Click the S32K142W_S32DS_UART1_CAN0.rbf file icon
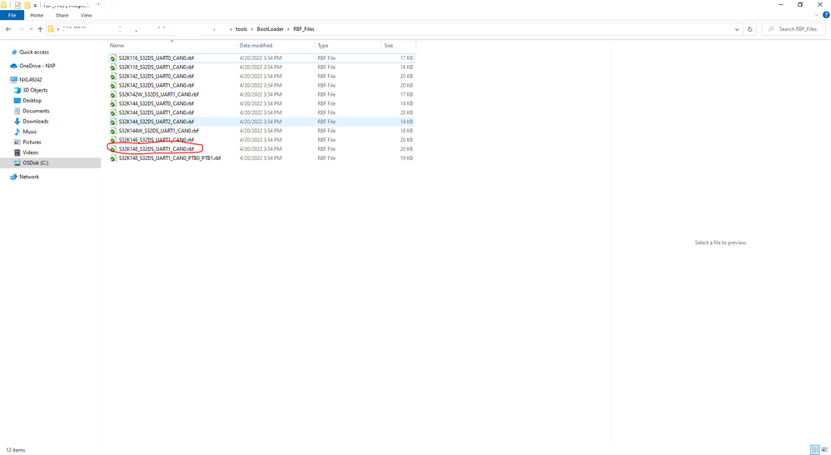 113,94
